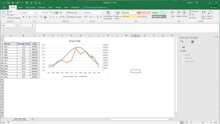Viewport: 220px width, 124px height.
Task: Click the Fill Color paint bucket icon
Action: (41, 17)
